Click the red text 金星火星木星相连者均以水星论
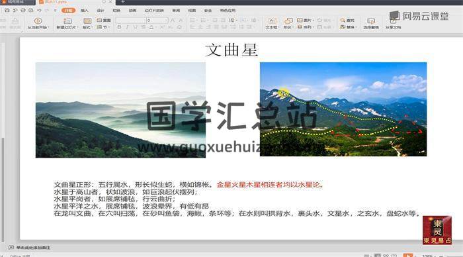This screenshot has width=463, height=257. (x=270, y=185)
